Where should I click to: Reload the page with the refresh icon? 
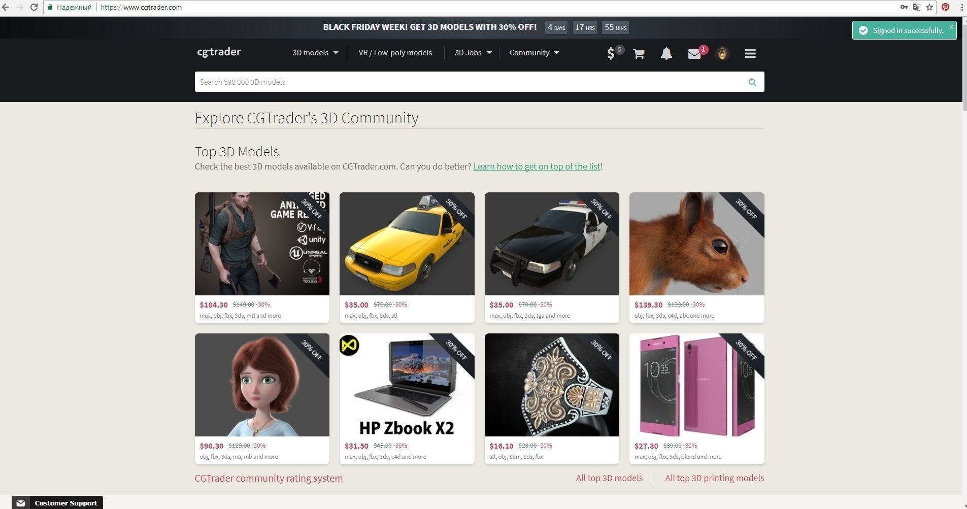coord(34,7)
